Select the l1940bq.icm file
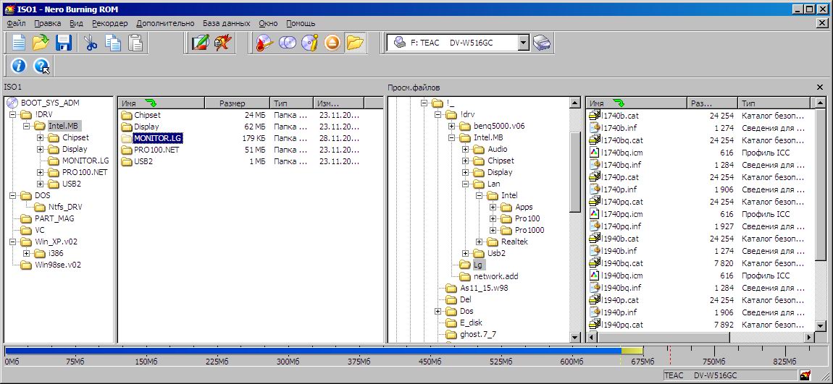This screenshot has height=384, width=833. [x=622, y=276]
